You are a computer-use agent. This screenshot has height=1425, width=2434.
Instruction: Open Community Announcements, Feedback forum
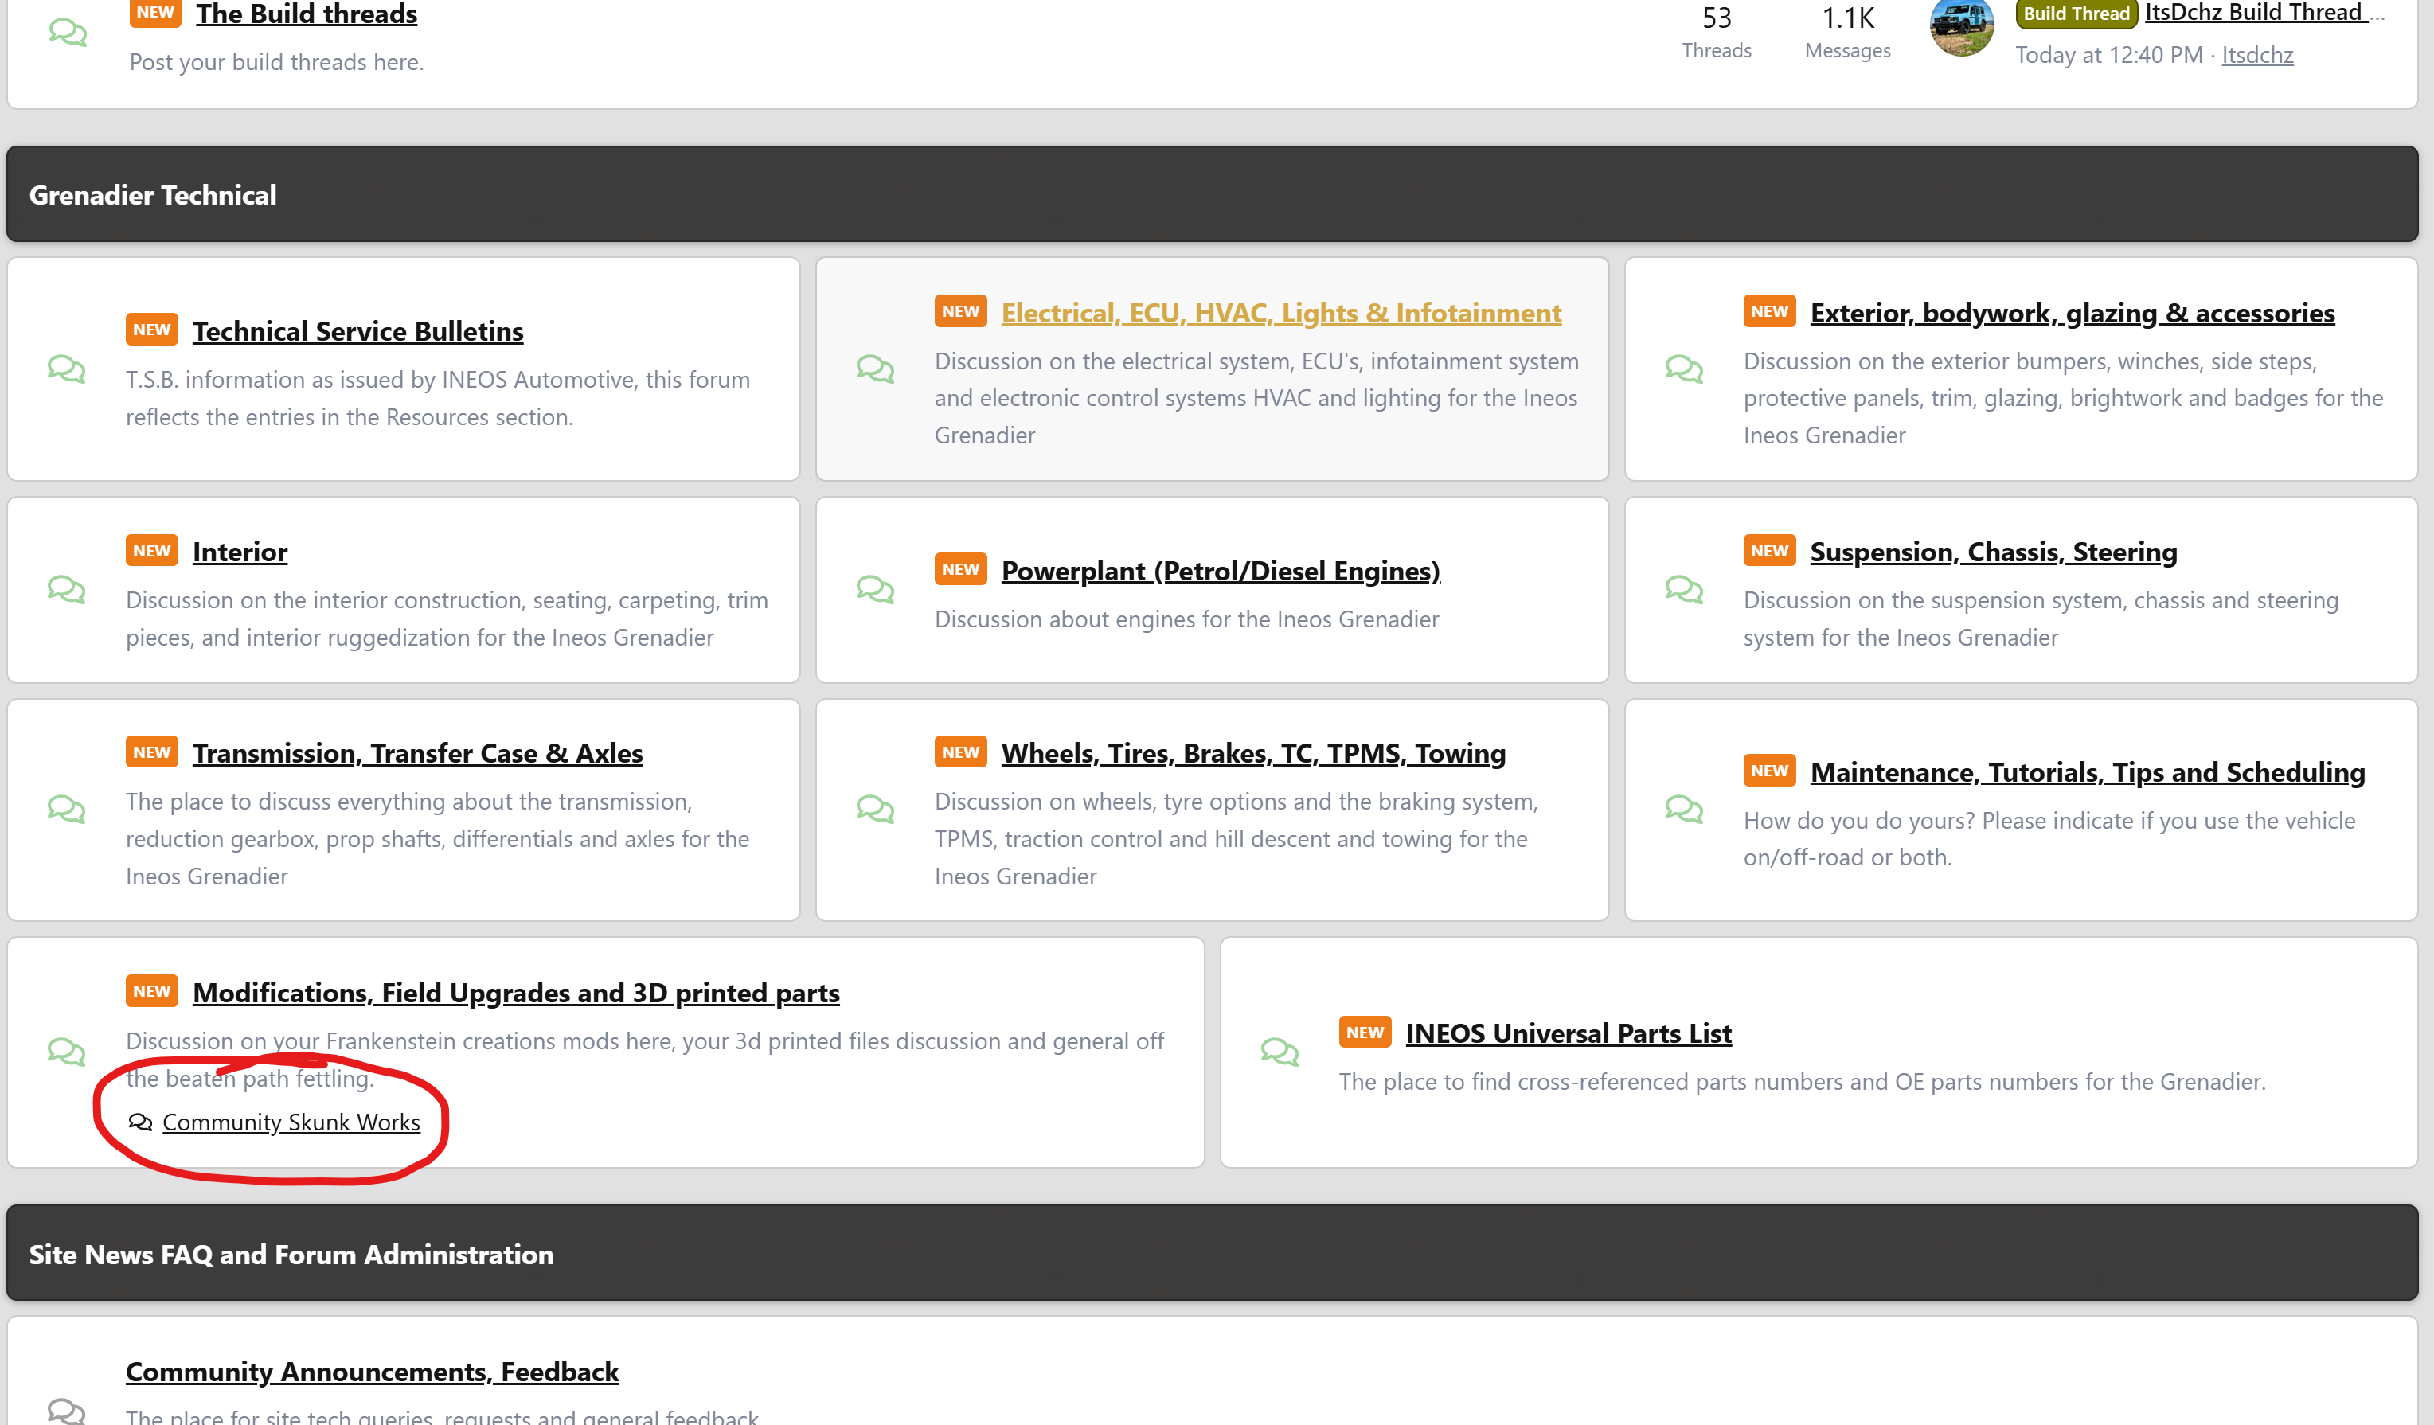click(373, 1372)
